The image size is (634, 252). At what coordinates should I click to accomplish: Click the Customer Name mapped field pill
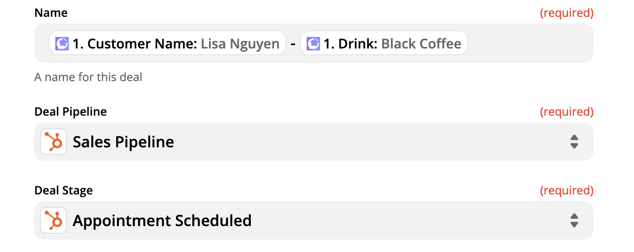pos(168,44)
